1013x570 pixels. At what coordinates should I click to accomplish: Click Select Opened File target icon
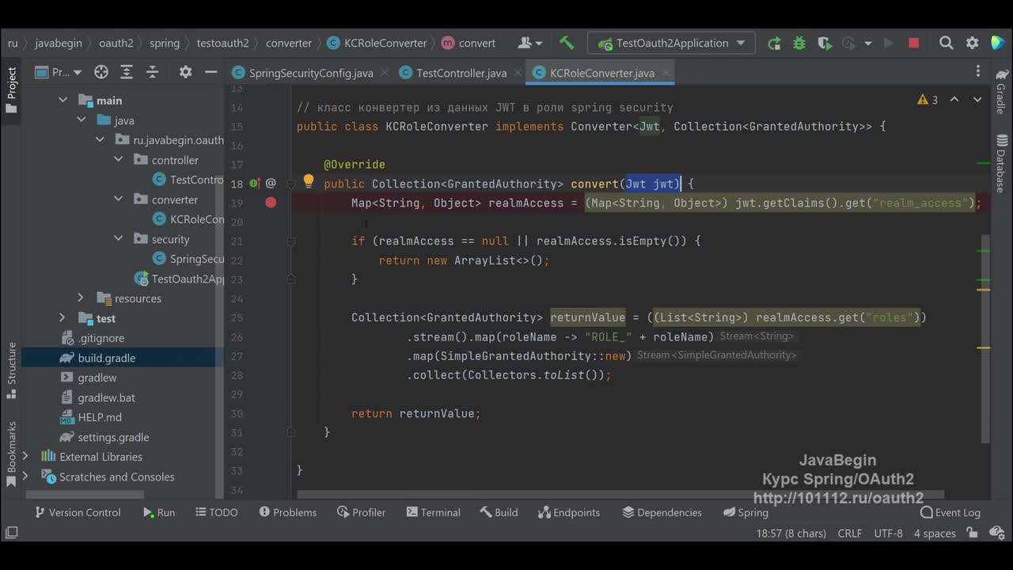[101, 72]
